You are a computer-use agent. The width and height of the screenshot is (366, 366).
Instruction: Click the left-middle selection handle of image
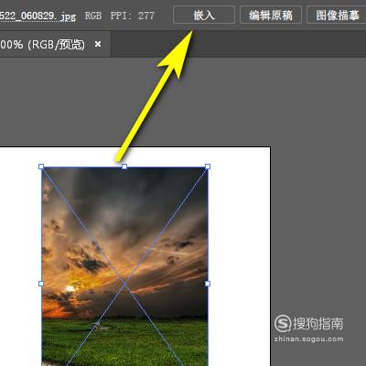point(41,284)
